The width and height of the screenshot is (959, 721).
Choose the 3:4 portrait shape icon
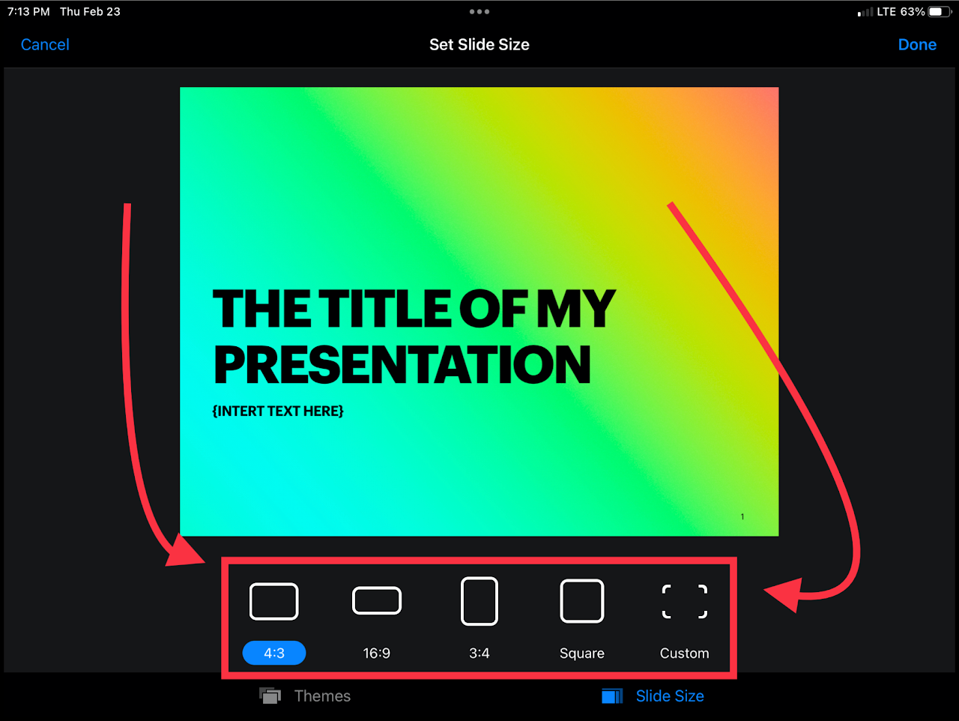click(x=479, y=601)
